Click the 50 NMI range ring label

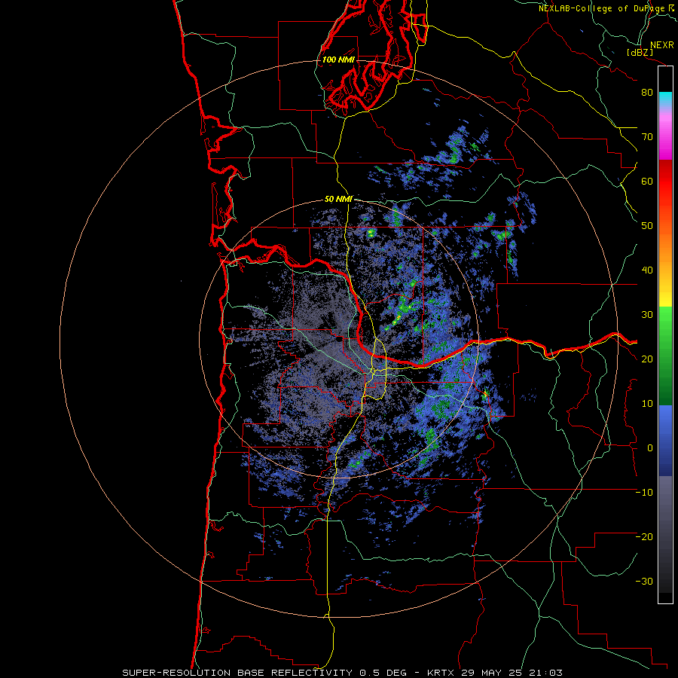(338, 200)
